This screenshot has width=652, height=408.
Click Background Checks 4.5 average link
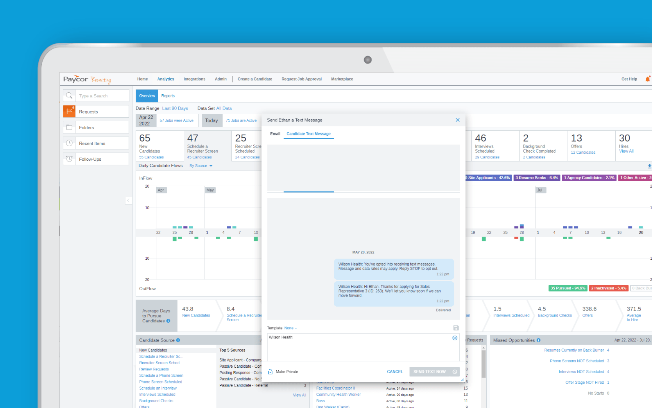[x=555, y=316]
